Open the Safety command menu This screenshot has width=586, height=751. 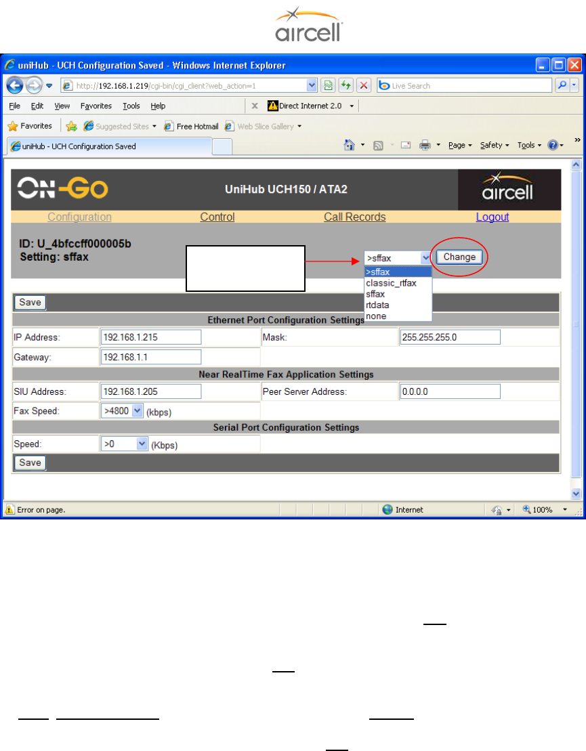tap(495, 145)
